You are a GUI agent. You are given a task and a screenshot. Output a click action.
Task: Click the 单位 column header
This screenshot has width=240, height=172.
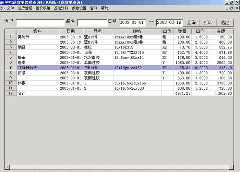click(x=167, y=32)
